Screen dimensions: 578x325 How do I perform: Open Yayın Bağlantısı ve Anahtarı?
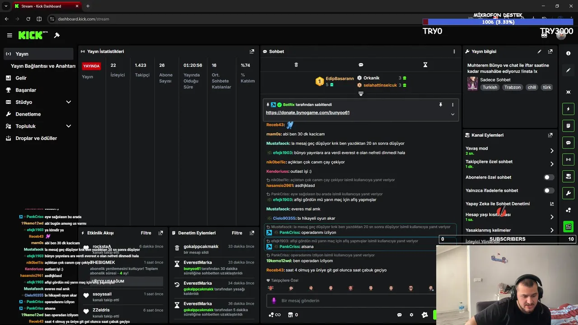click(43, 66)
